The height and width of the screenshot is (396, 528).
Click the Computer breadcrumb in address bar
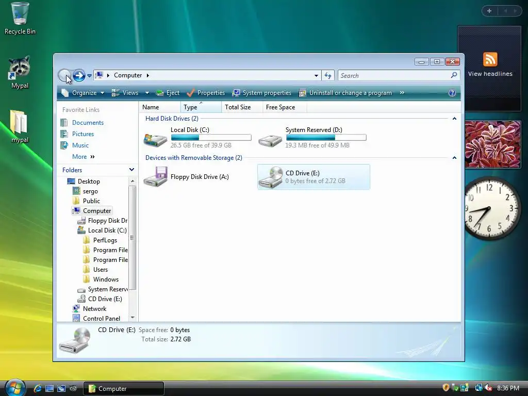(128, 75)
